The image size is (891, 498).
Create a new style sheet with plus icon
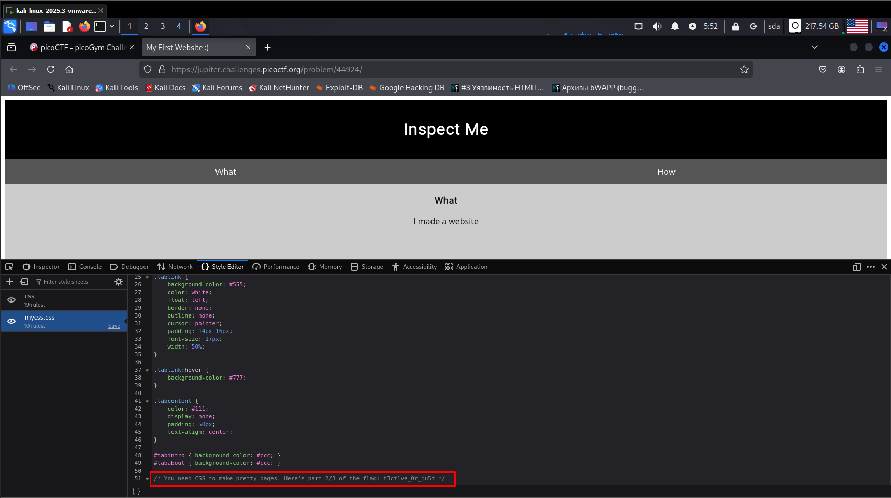[10, 282]
